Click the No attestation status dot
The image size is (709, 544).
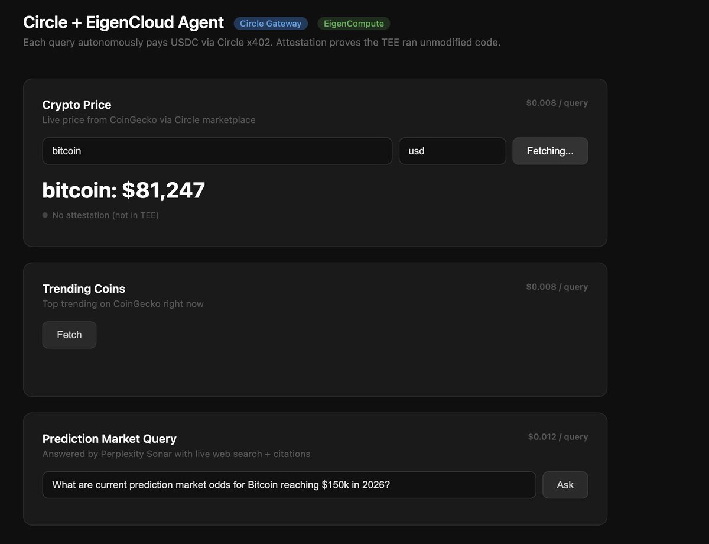(x=45, y=215)
